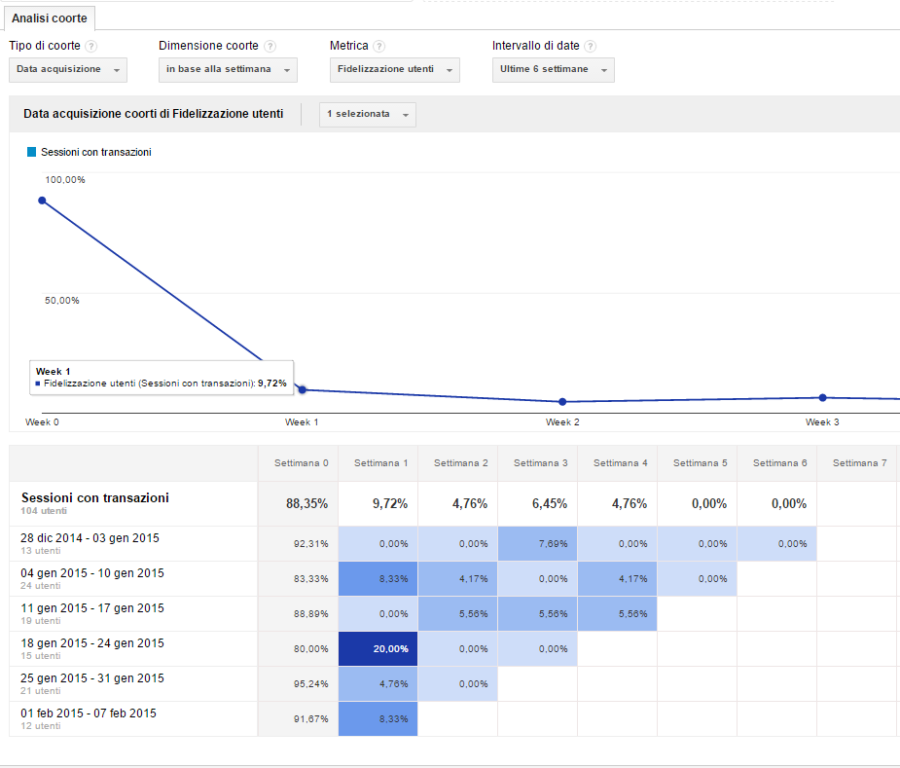900x768 pixels.
Task: Click help icon next to Tipo di coorte
Action: [x=90, y=47]
